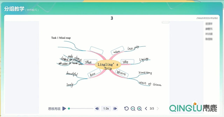The image size is (224, 117).
Task: Select the second blurred student name in list
Action: [x=209, y=29]
